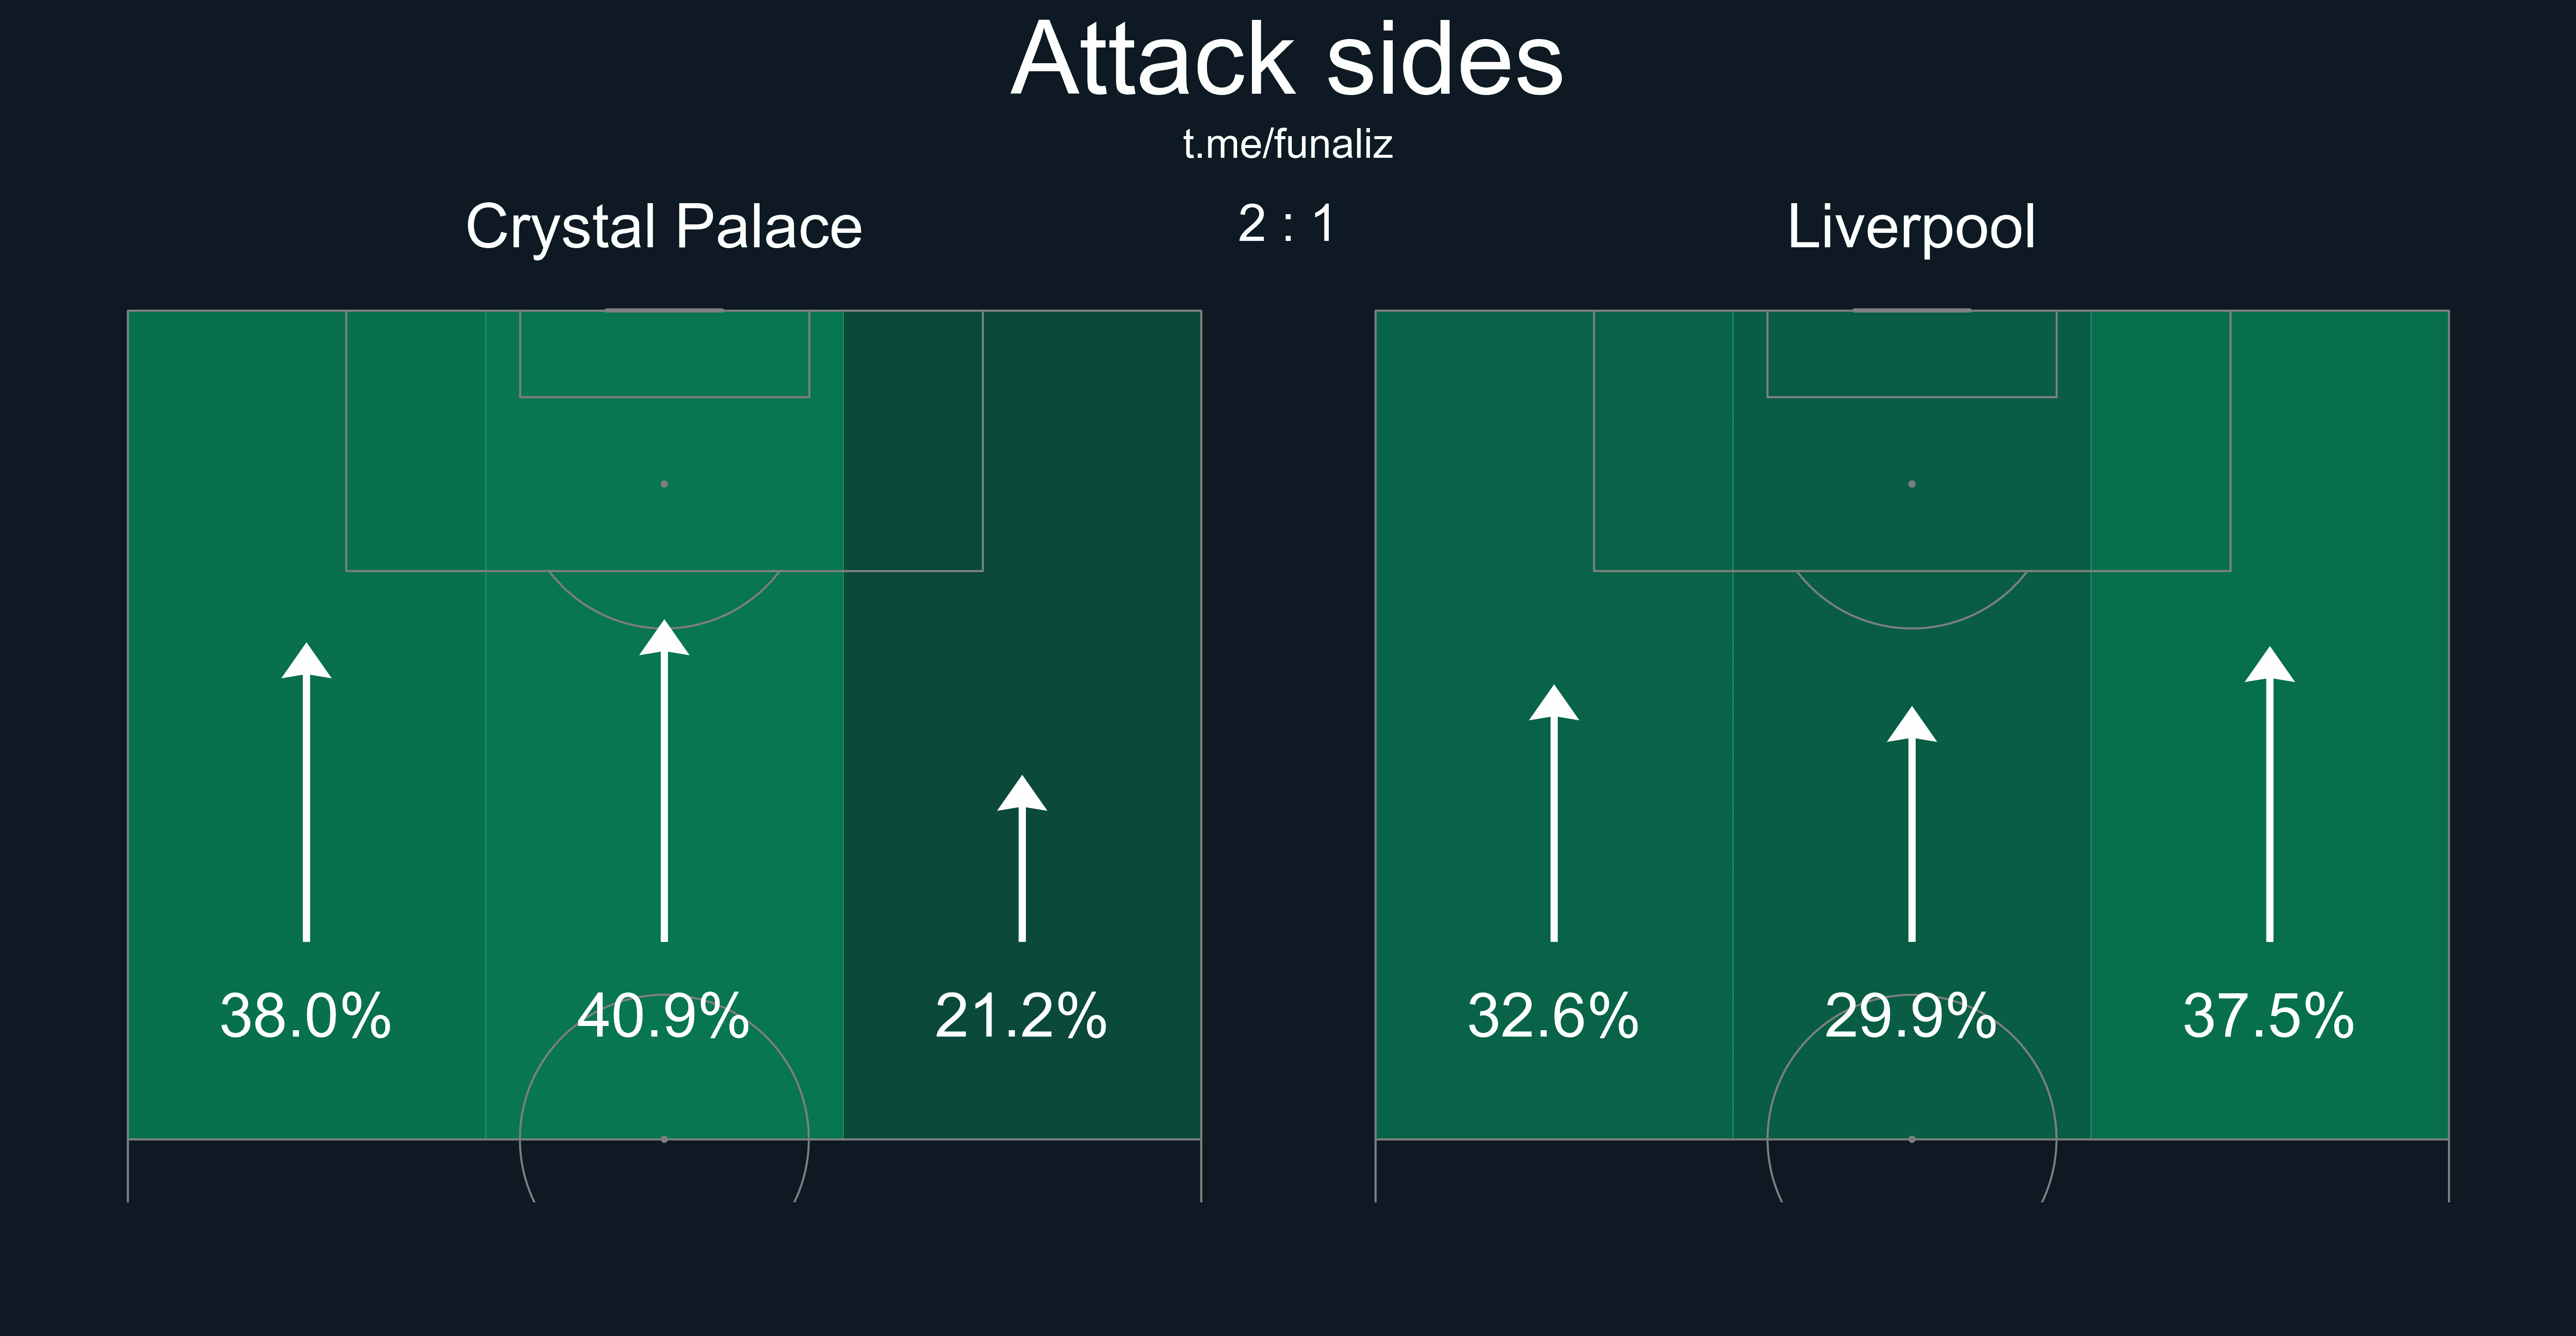Select the 40.9% center label
The height and width of the screenshot is (1336, 2576).
[x=664, y=1016]
